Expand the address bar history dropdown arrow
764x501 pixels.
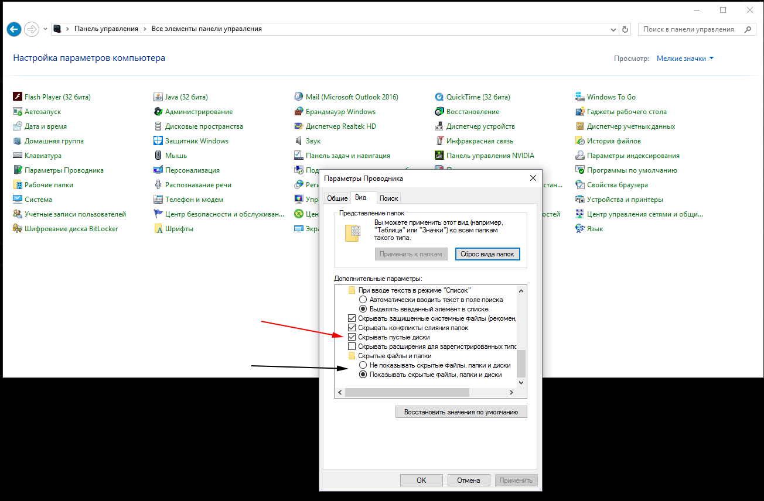613,29
